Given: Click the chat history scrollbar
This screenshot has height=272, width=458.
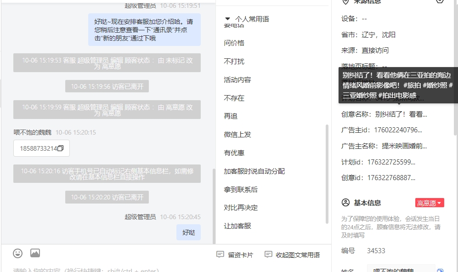Looking at the screenshot, I should point(214,206).
